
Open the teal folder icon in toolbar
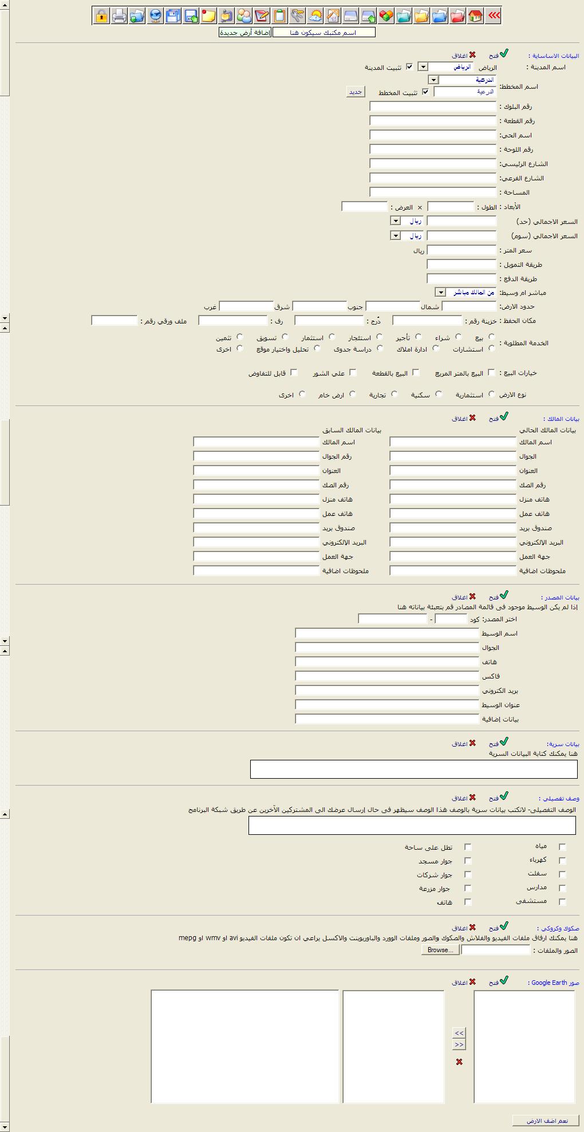pyautogui.click(x=404, y=15)
